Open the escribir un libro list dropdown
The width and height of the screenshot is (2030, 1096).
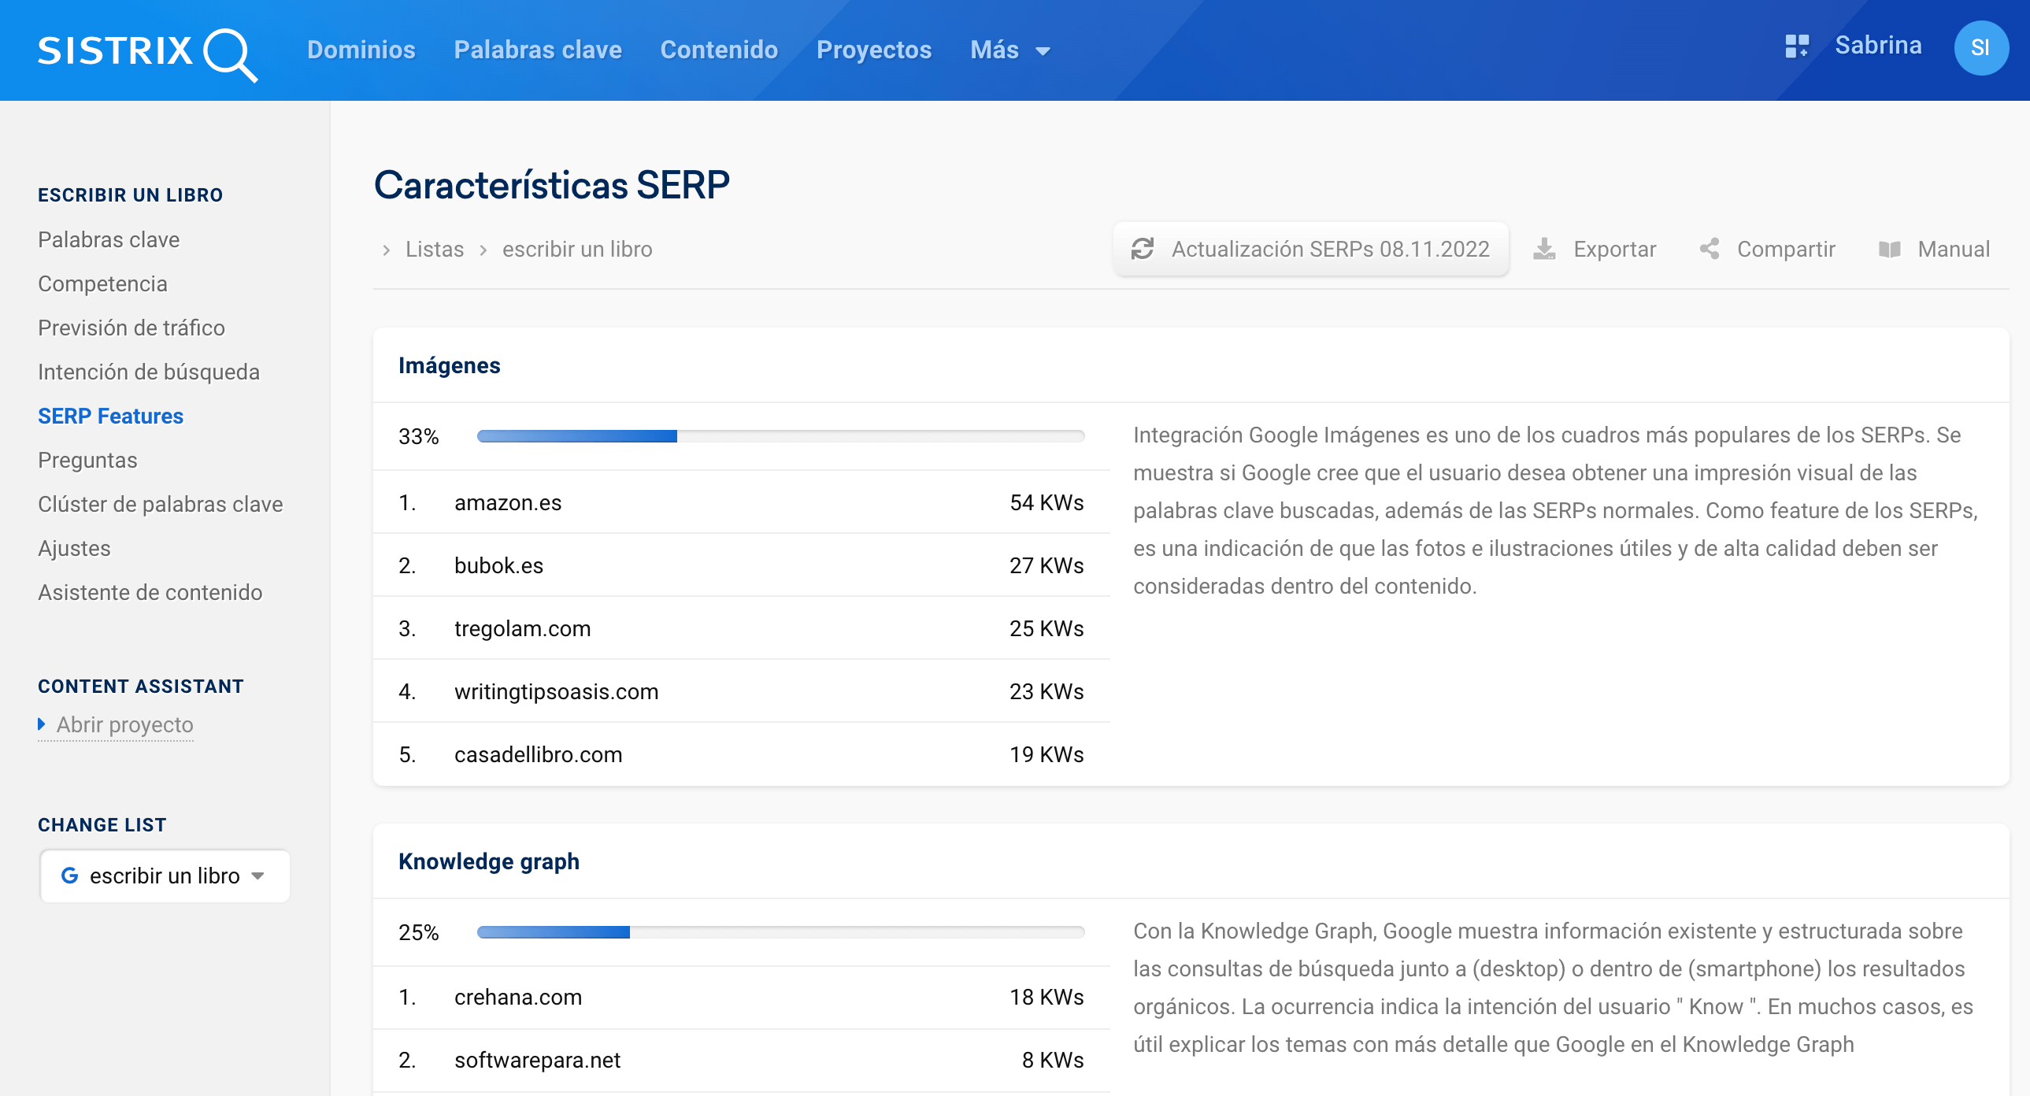coord(165,876)
